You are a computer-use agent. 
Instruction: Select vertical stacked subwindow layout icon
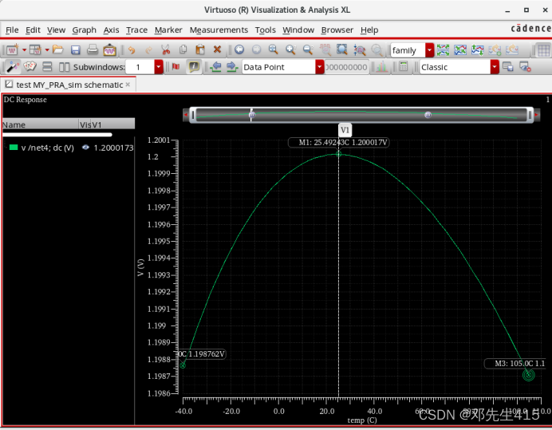point(47,66)
